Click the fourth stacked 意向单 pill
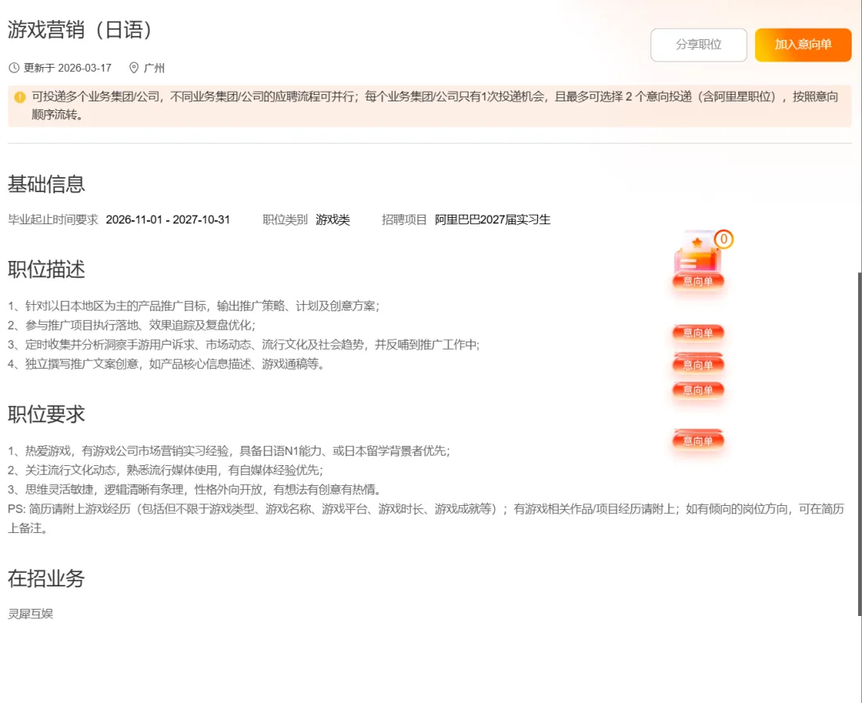The width and height of the screenshot is (862, 703). tap(698, 389)
